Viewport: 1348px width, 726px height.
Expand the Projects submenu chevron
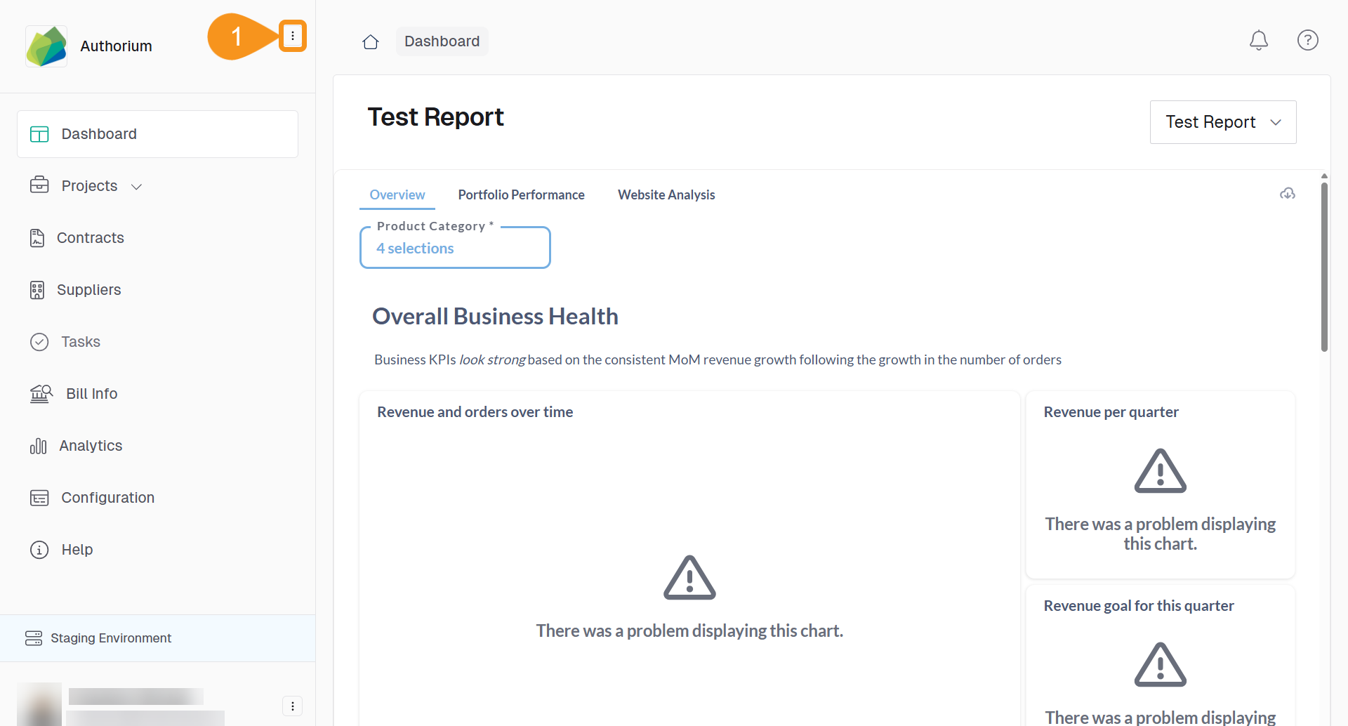(x=137, y=187)
